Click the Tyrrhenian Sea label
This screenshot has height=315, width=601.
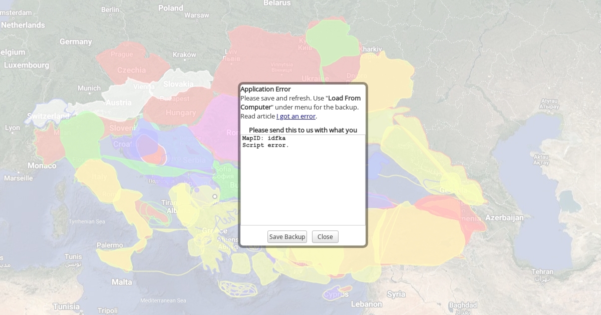tap(87, 221)
